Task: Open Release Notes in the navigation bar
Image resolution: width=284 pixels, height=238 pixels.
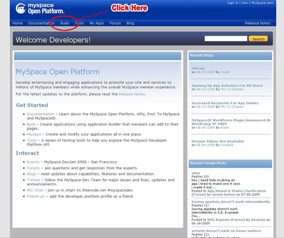Action: click(257, 23)
